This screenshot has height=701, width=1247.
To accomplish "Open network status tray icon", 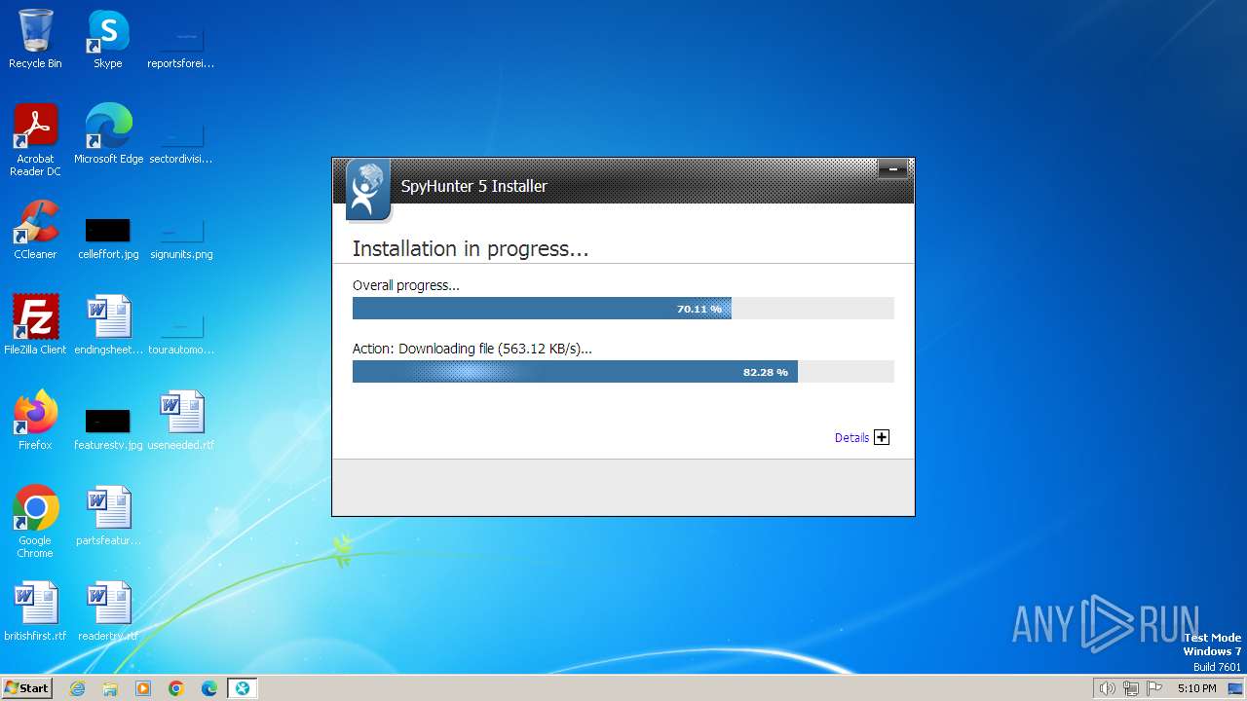I will pyautogui.click(x=1130, y=688).
